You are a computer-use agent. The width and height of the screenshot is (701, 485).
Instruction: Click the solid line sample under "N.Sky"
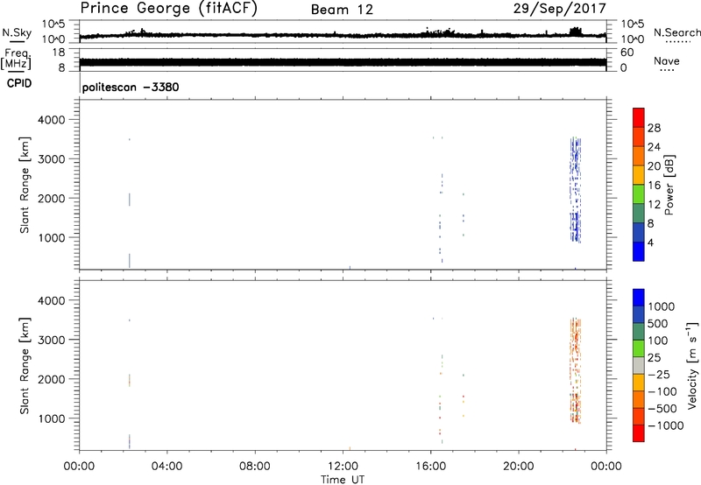point(17,42)
